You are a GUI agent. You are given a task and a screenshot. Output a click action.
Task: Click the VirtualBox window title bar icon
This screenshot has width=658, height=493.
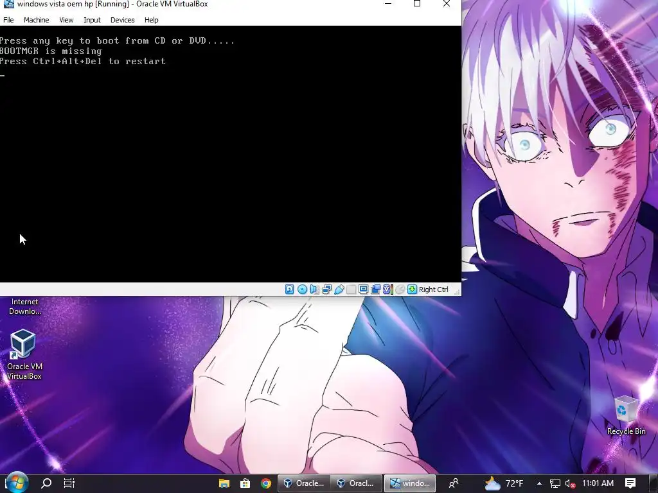coord(8,4)
